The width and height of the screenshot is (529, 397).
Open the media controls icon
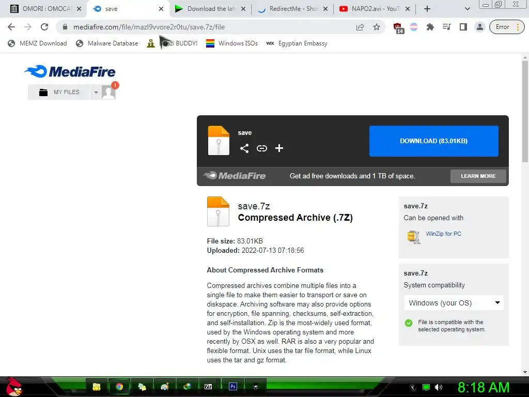446,27
